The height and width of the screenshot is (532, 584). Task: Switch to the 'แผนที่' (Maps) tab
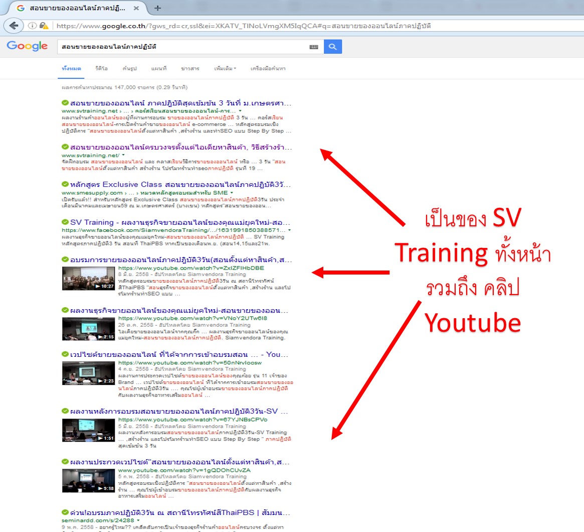point(159,69)
